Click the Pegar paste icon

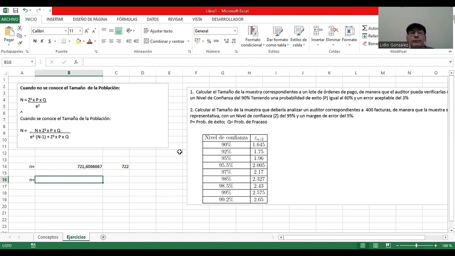(x=9, y=34)
